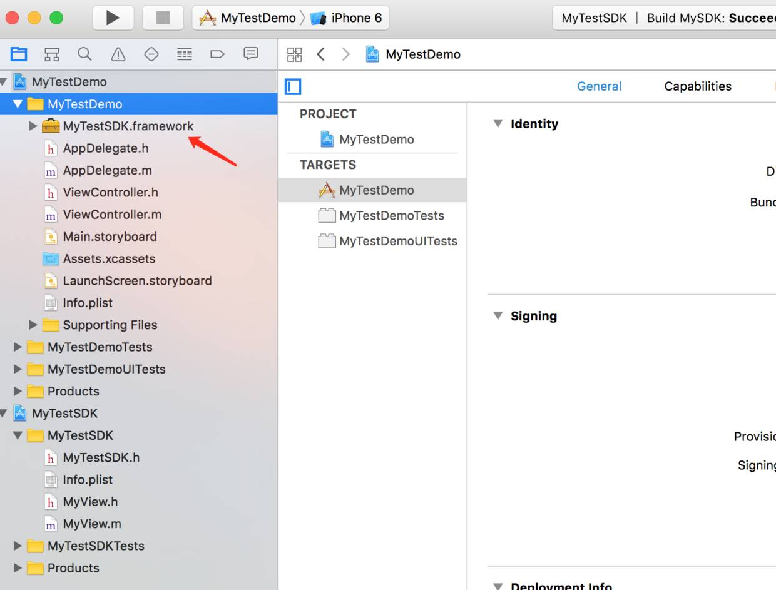Open MyView.h file

tap(90, 502)
